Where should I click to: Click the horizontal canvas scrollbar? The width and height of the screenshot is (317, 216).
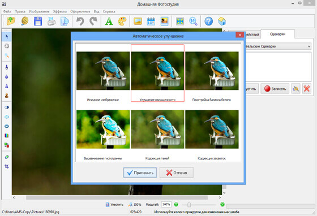[x=117, y=197]
